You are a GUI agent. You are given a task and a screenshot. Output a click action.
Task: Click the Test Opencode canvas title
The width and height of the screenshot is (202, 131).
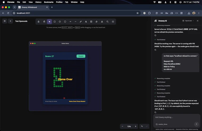(x=21, y=21)
